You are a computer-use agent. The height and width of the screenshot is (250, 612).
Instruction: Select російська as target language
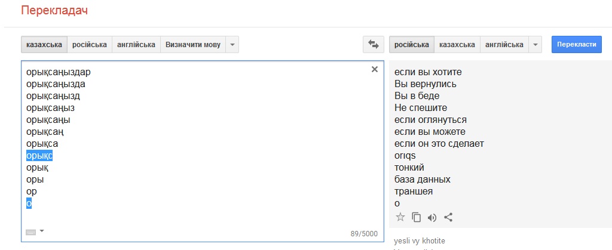[411, 44]
